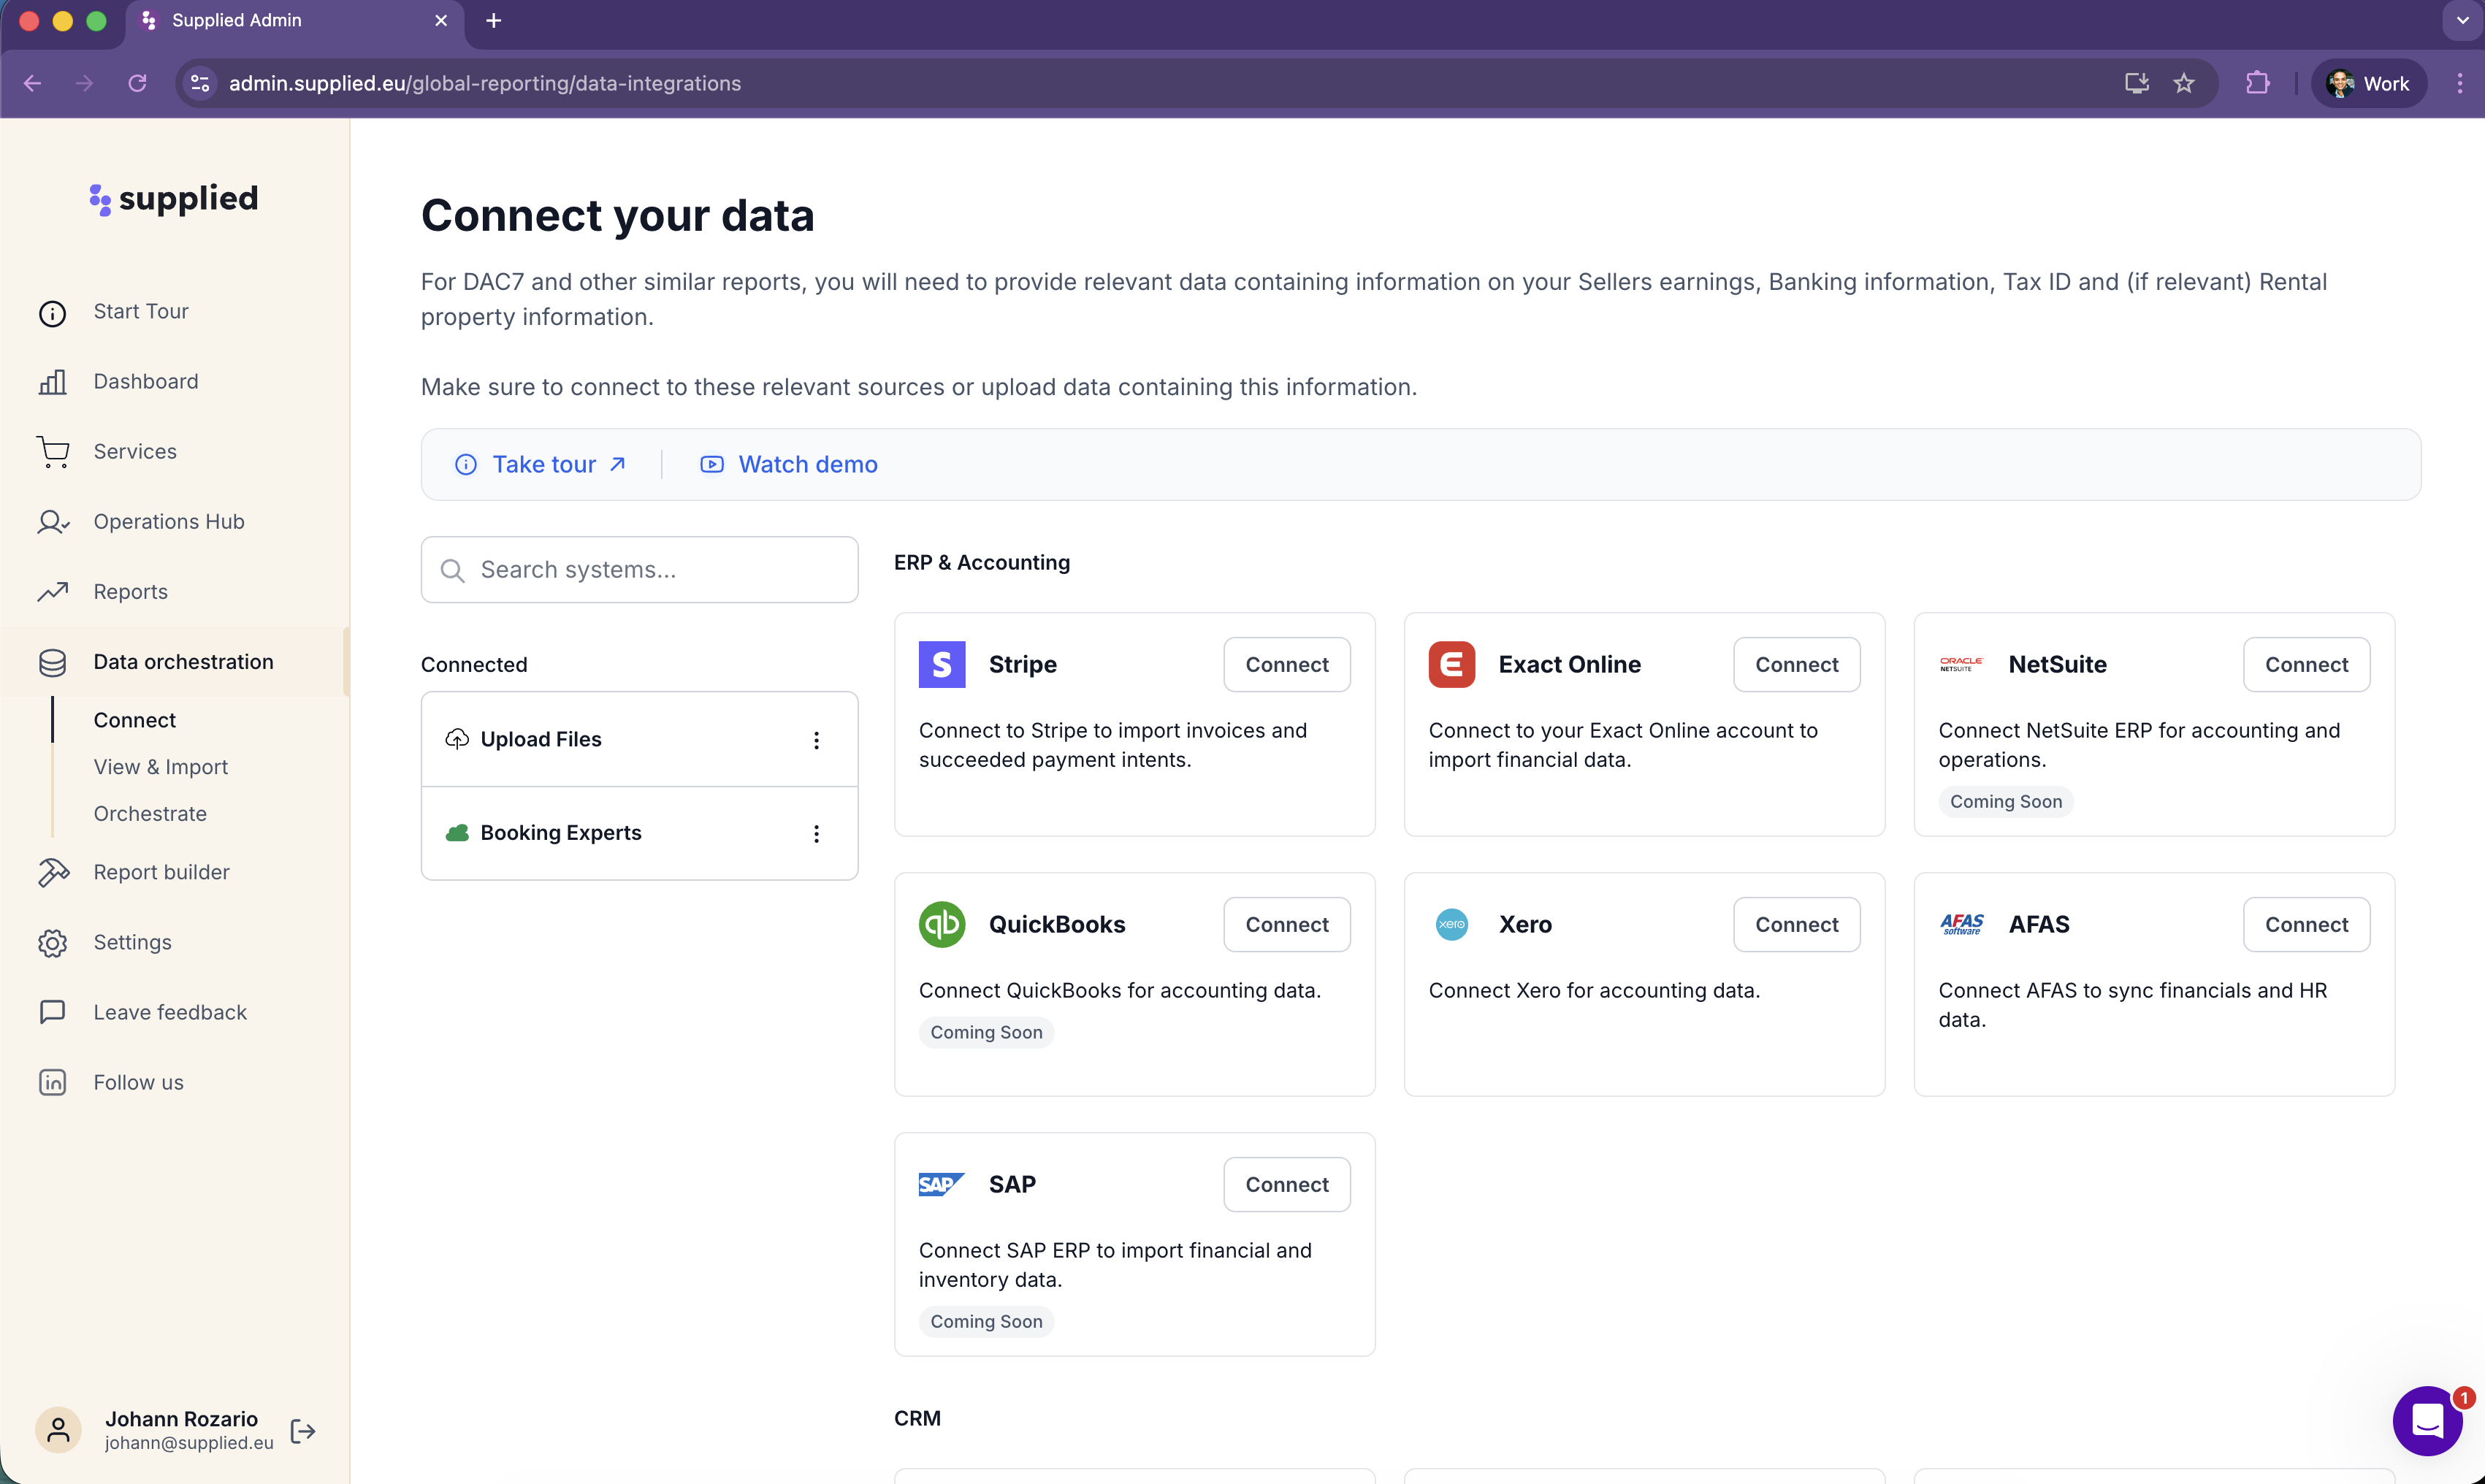Log out using the sign-out icon
The height and width of the screenshot is (1484, 2485).
click(303, 1432)
